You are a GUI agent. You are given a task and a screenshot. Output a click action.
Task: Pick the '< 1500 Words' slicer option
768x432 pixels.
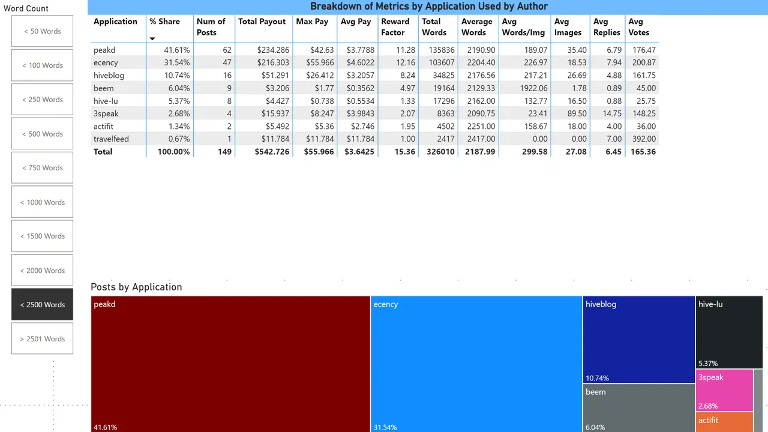tap(42, 236)
